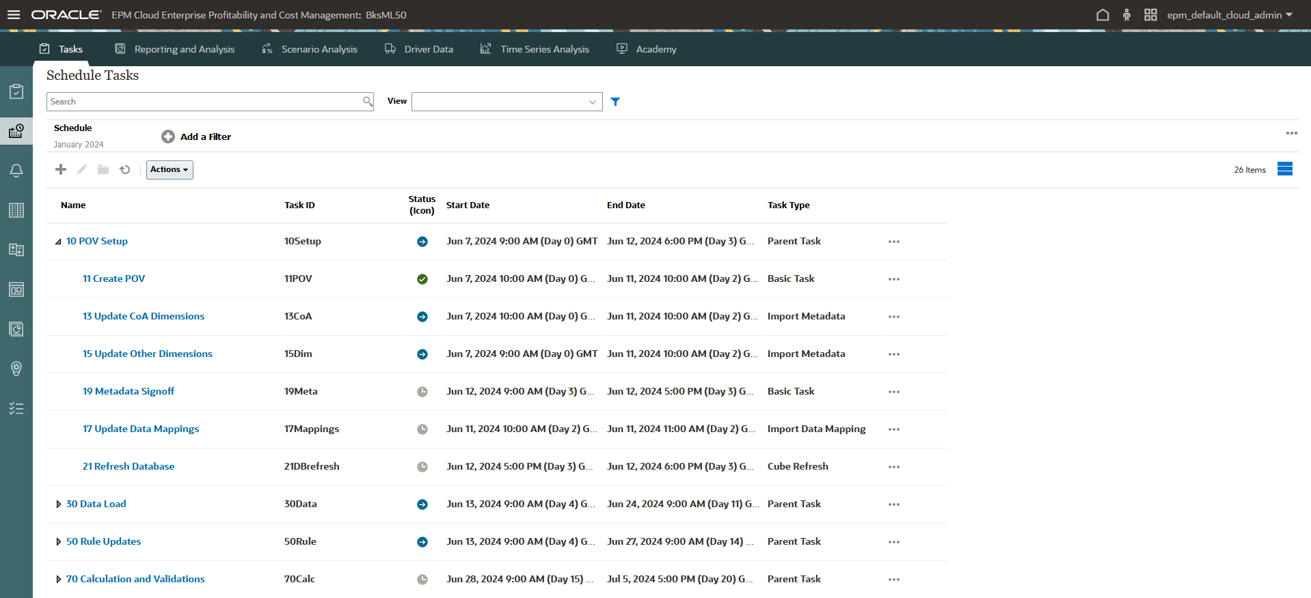Viewport: 1311px width, 598px height.
Task: Expand the 30 Data Load task
Action: 58,504
